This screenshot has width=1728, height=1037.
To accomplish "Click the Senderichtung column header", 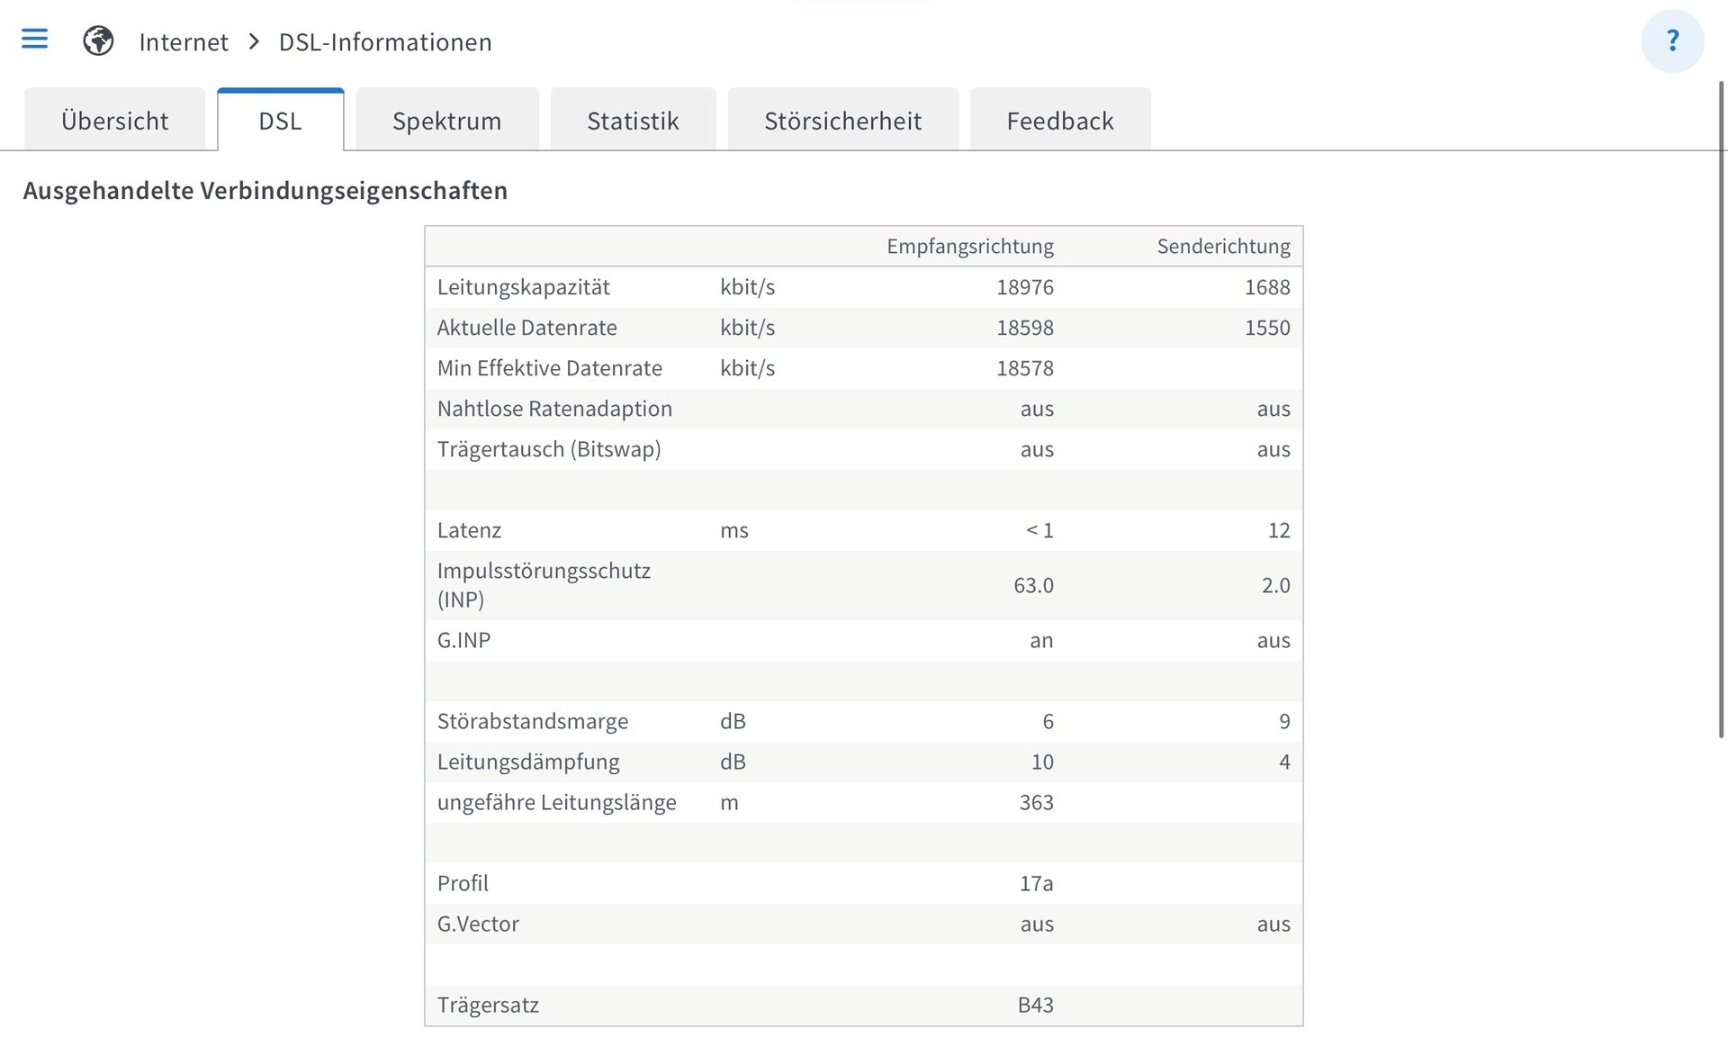I will pos(1223,247).
